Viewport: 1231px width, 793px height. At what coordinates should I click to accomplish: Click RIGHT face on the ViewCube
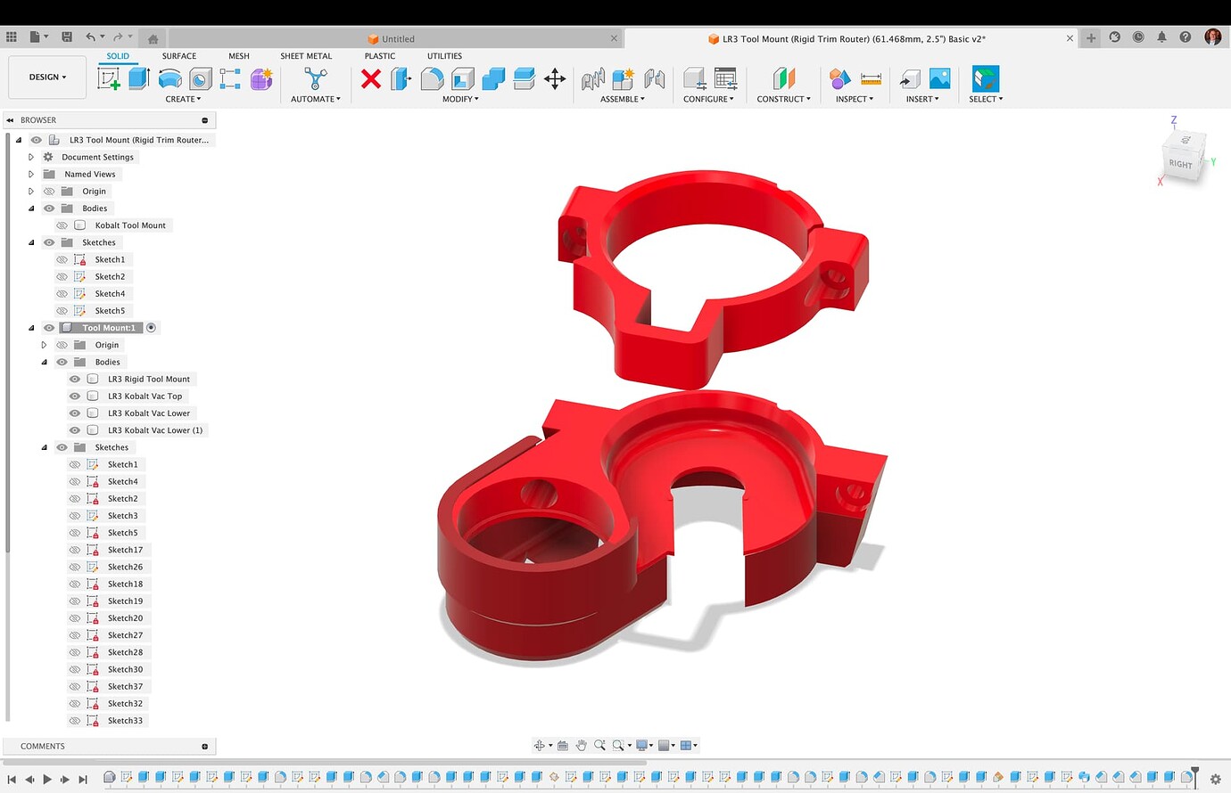1182,164
